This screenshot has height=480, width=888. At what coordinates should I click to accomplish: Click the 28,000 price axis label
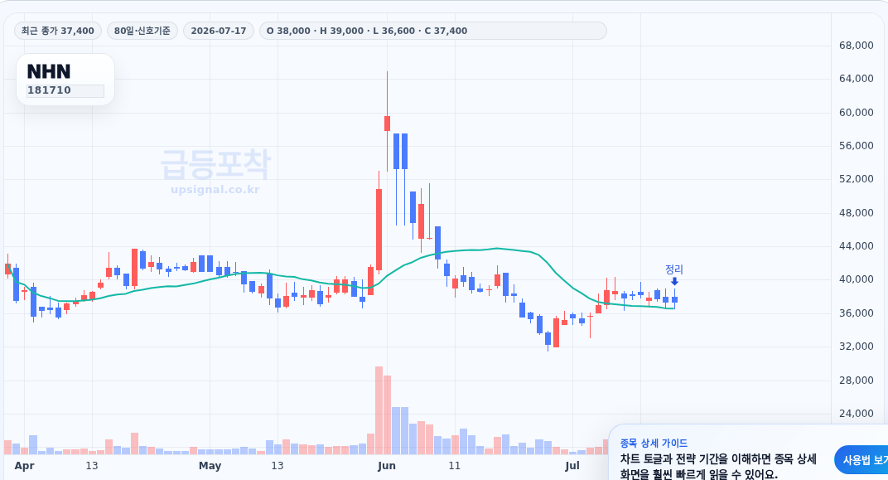coord(857,381)
